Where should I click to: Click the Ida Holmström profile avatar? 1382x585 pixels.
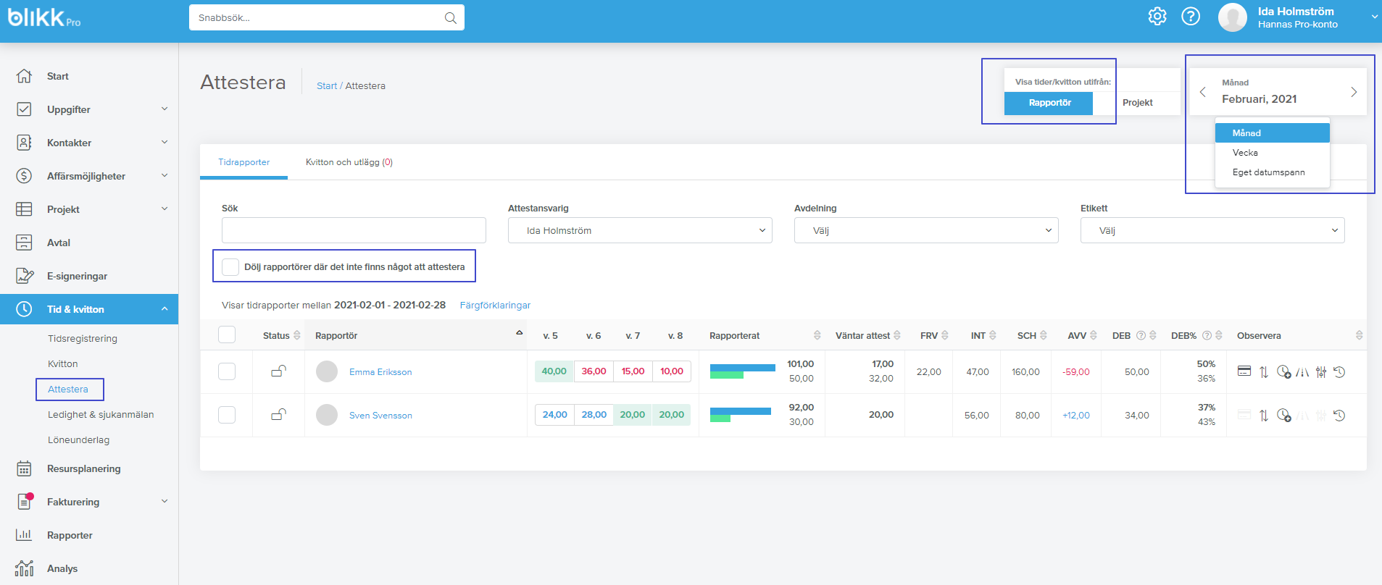[1233, 17]
